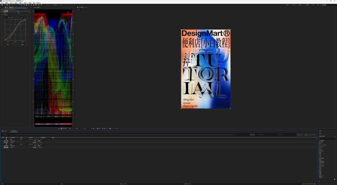Select the Selection arrow tool
337x185 pixels.
pyautogui.click(x=5, y=5)
